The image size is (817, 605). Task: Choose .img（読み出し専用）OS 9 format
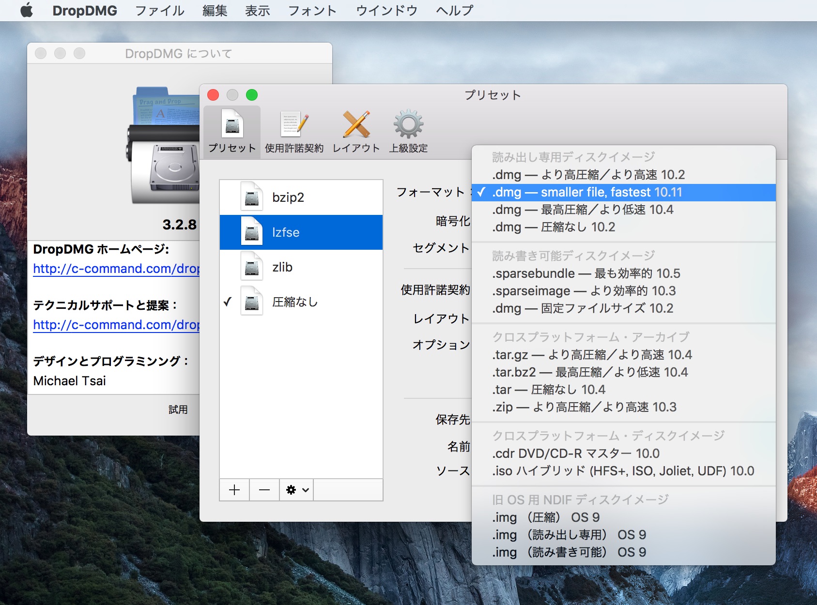point(624,535)
